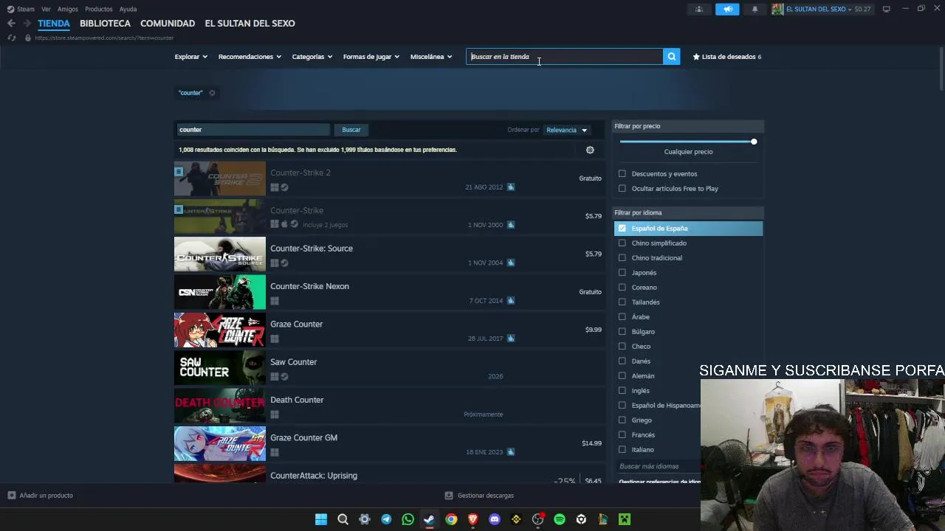Expand the Explorar dropdown
Viewport: 945px width, 531px height.
pos(190,57)
